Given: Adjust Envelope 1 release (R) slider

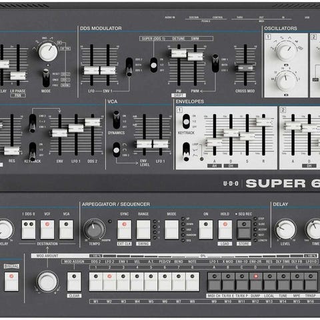Looking at the screenshot, I should [264, 122].
